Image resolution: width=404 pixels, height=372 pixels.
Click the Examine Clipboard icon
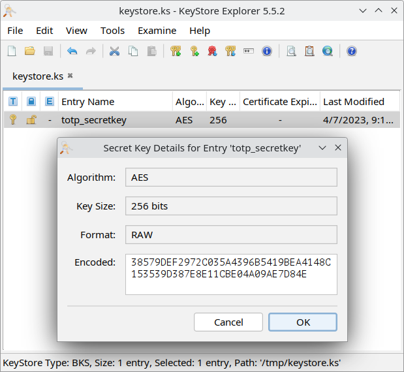pyautogui.click(x=309, y=51)
